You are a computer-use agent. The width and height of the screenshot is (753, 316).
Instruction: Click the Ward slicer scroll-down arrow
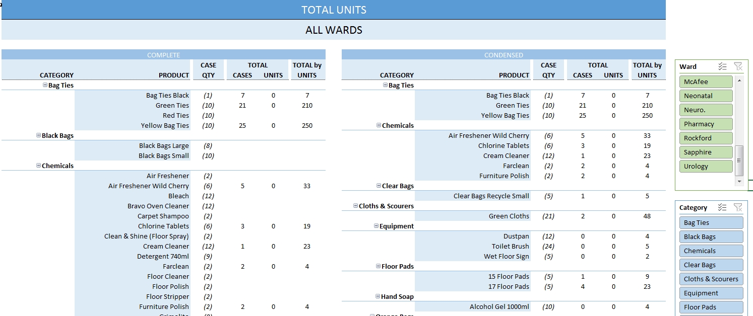tap(739, 181)
